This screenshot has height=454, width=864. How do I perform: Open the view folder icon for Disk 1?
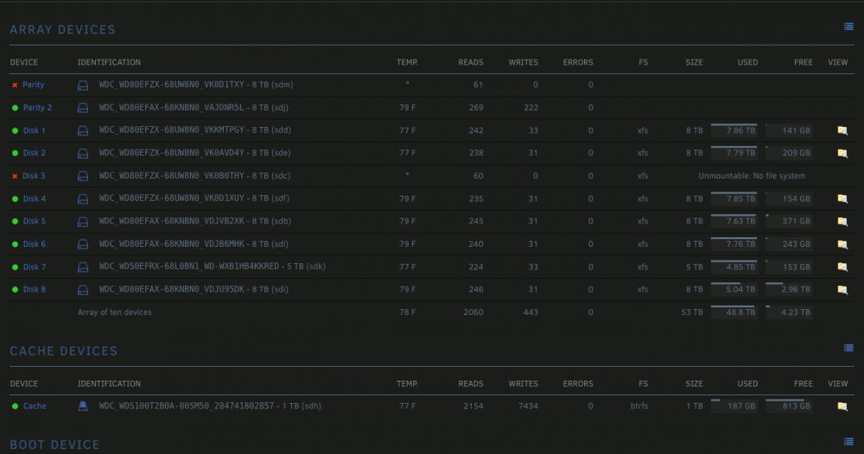pyautogui.click(x=842, y=130)
